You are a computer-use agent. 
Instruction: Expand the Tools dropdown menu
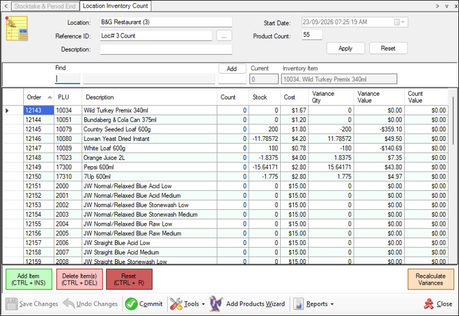tap(203, 304)
